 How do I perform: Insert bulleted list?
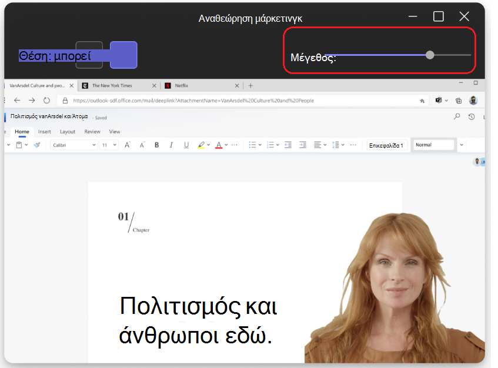tap(252, 145)
